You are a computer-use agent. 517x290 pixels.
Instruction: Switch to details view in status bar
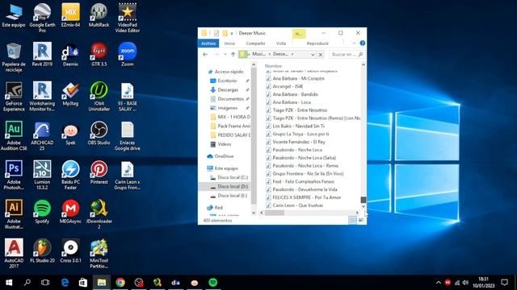(352, 220)
